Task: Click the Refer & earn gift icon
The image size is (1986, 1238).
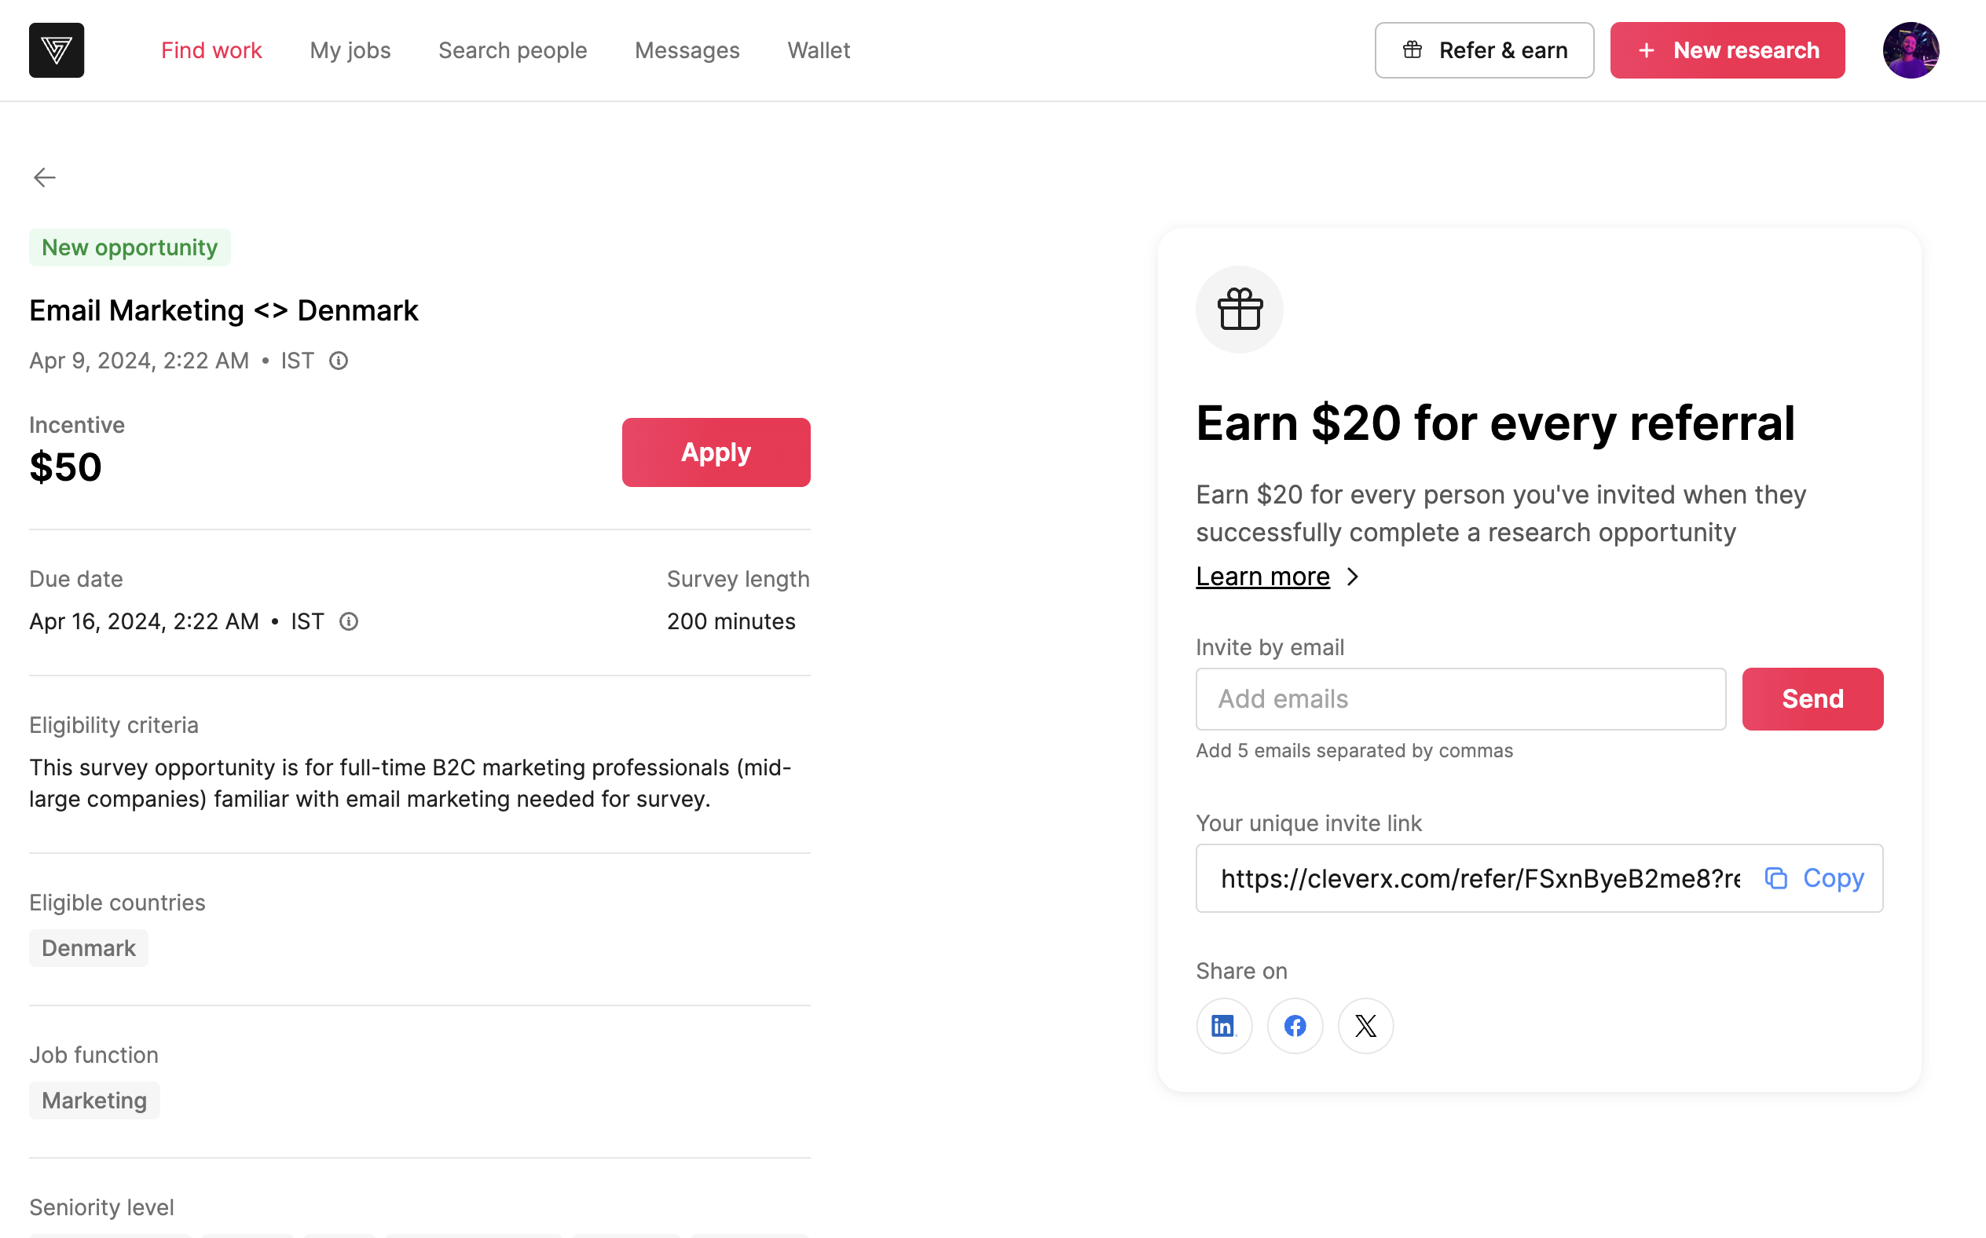Action: coord(1413,50)
